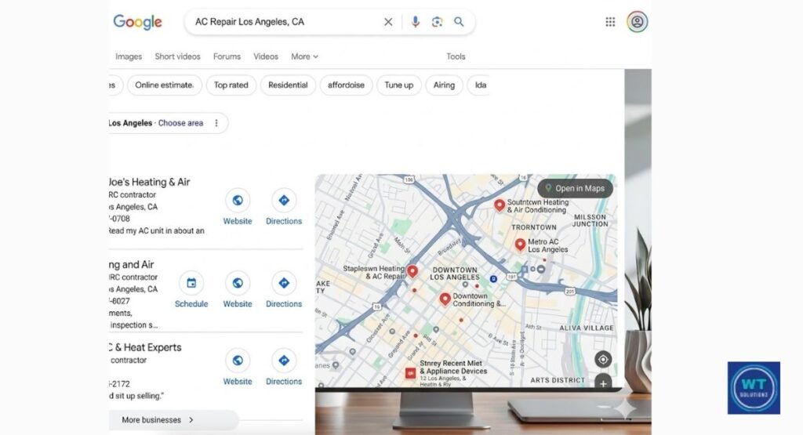This screenshot has height=435, width=803.
Task: Switch to the Images tab
Action: coord(129,56)
